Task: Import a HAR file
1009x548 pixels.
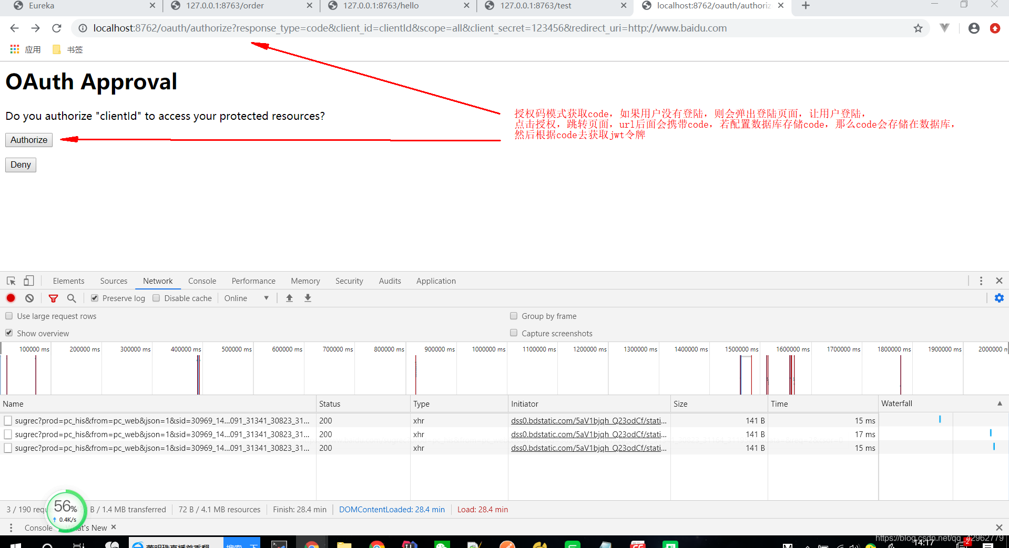Action: (x=289, y=298)
